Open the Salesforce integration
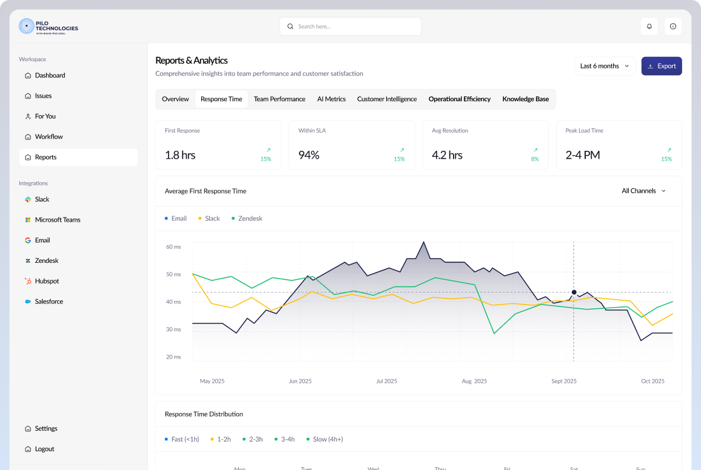Viewport: 701px width, 470px height. [49, 301]
